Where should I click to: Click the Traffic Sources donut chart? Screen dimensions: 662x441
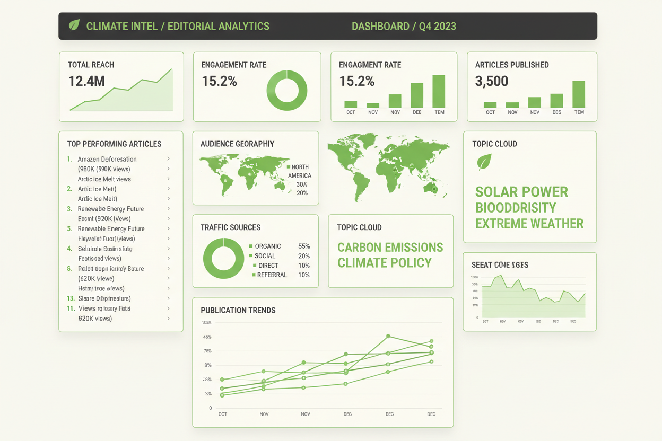pos(223,258)
